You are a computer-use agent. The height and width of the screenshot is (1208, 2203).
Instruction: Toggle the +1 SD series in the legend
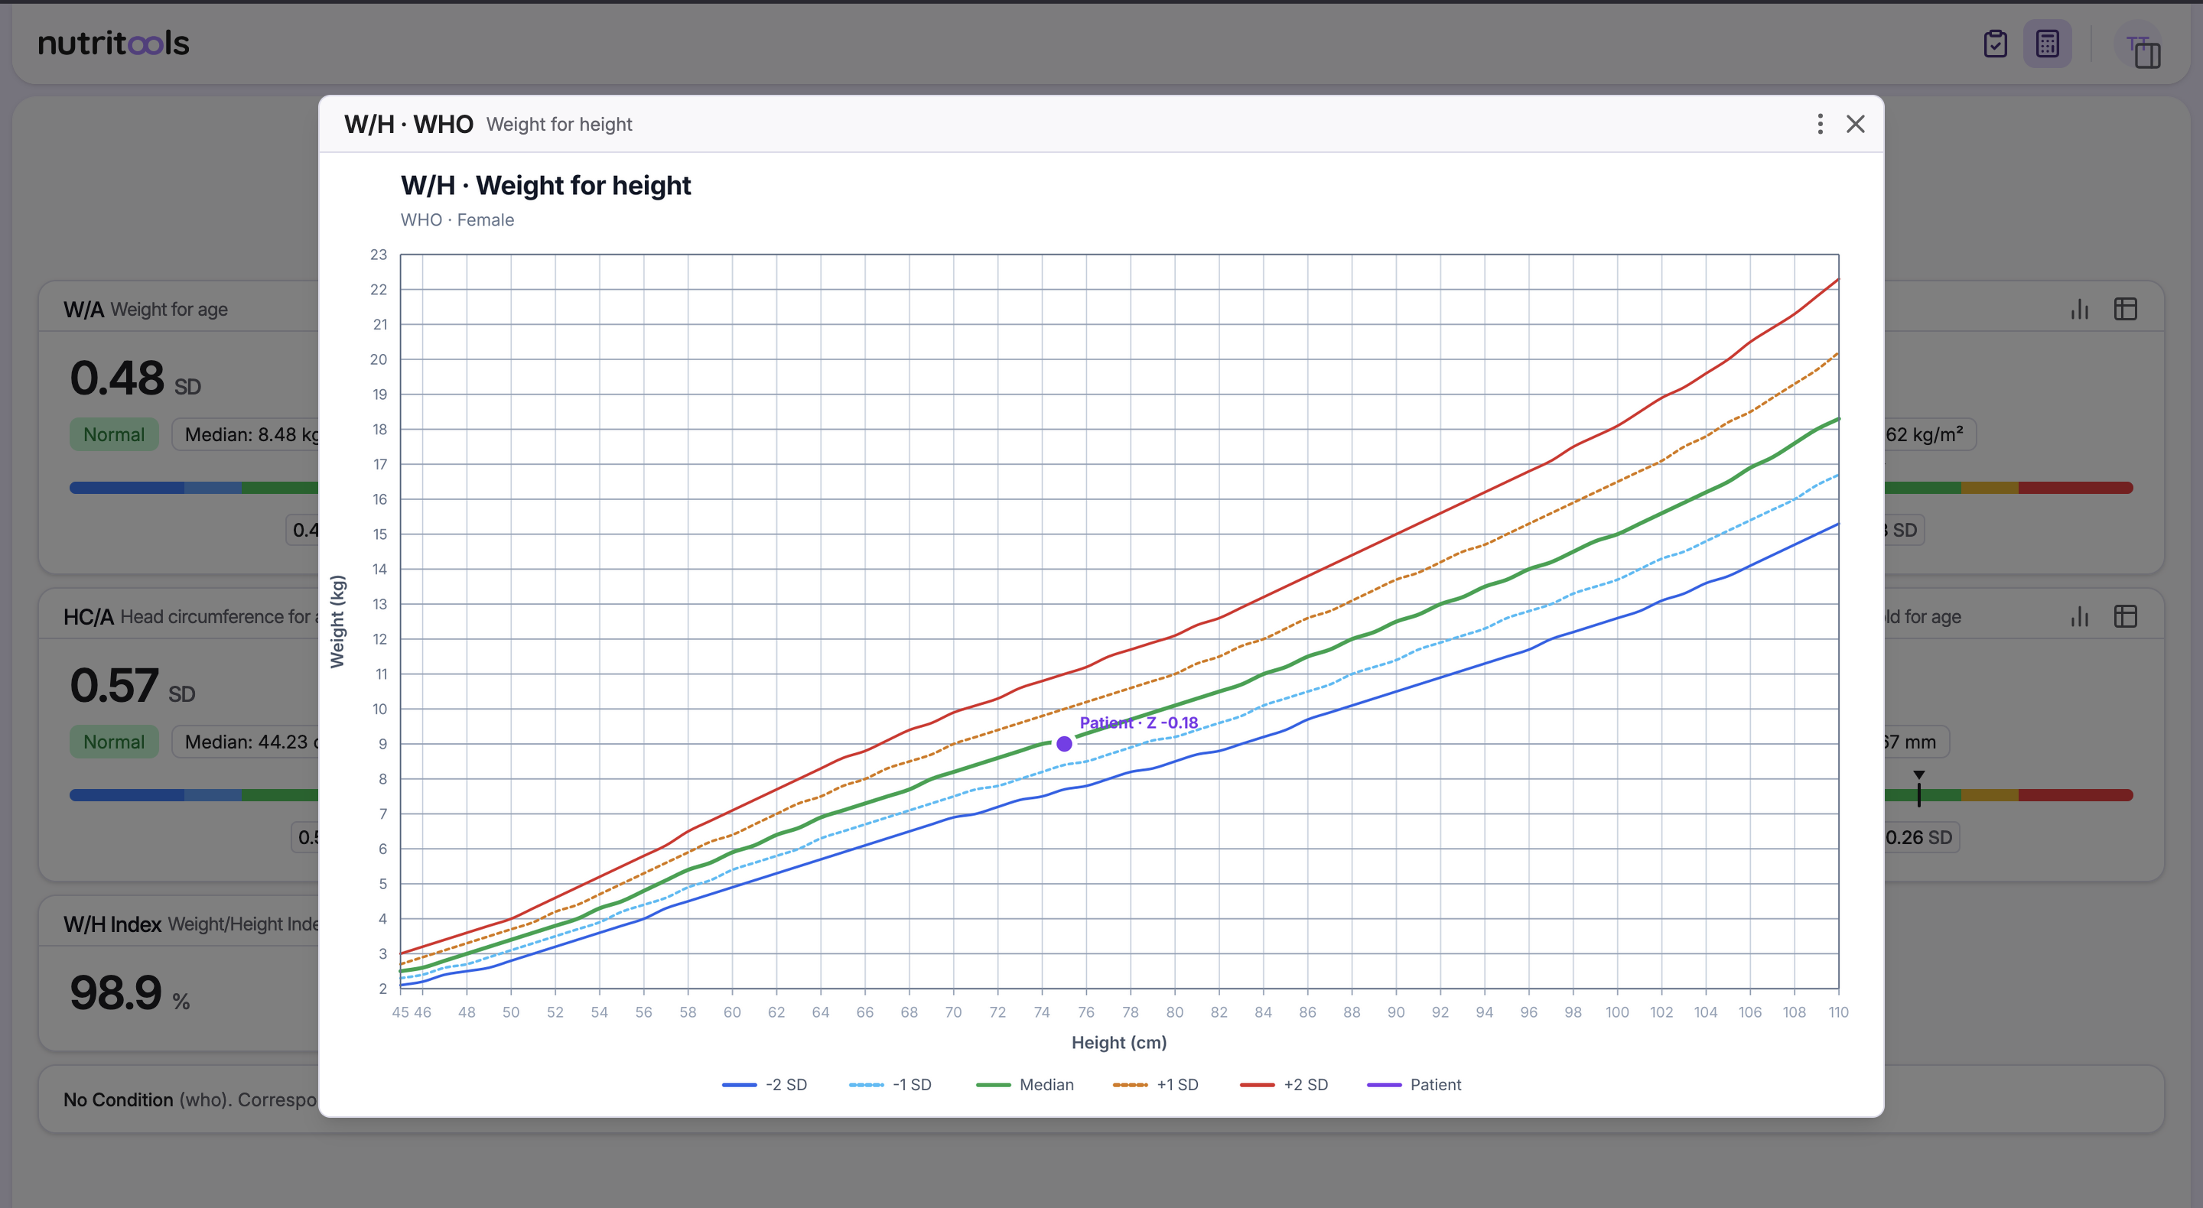click(1155, 1085)
